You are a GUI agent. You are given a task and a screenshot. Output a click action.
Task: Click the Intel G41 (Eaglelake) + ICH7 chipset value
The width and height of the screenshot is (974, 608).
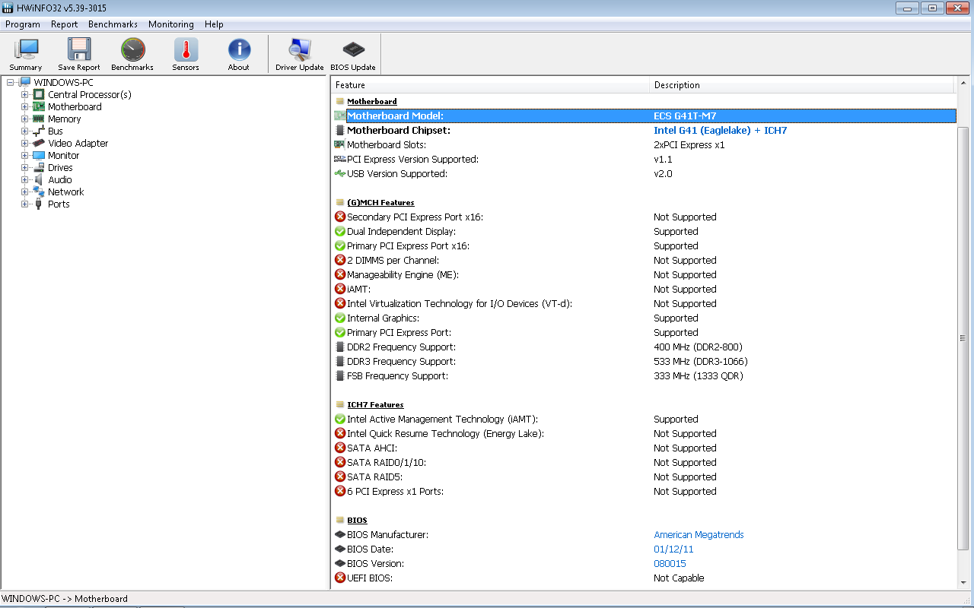coord(721,130)
